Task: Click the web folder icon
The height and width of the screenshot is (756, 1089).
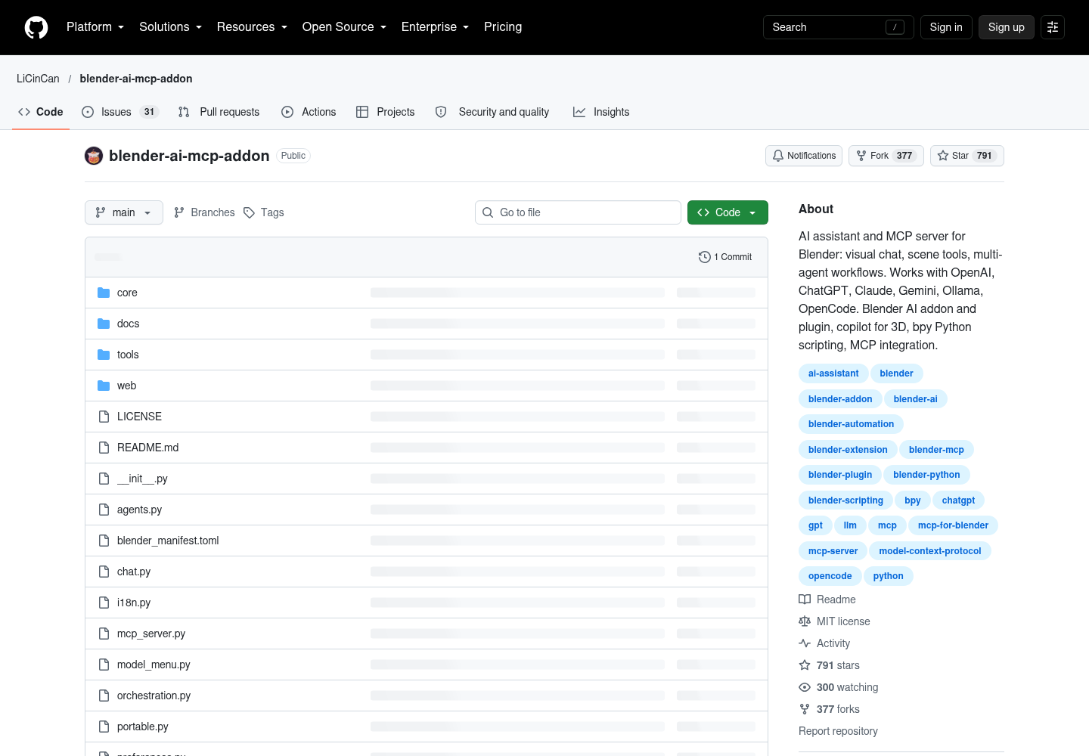Action: (104, 386)
